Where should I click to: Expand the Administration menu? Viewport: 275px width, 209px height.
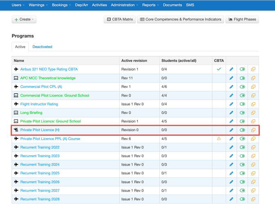[x=124, y=5]
